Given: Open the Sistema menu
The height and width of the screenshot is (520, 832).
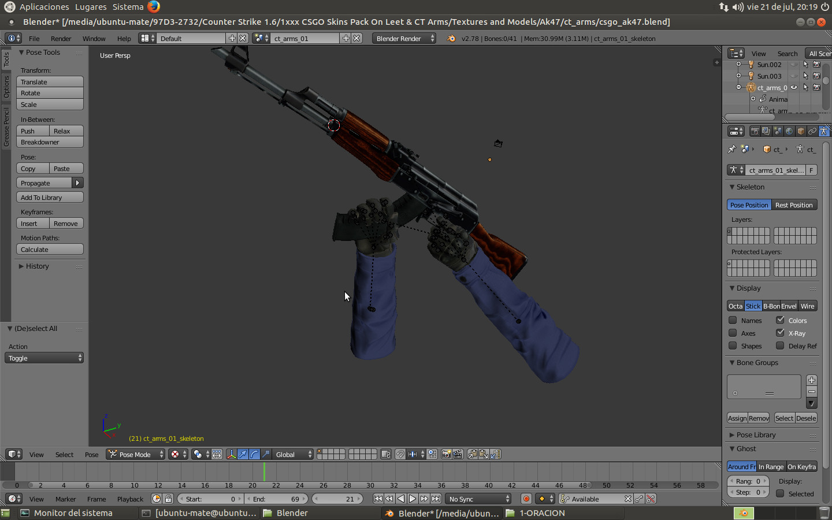Looking at the screenshot, I should (x=128, y=6).
